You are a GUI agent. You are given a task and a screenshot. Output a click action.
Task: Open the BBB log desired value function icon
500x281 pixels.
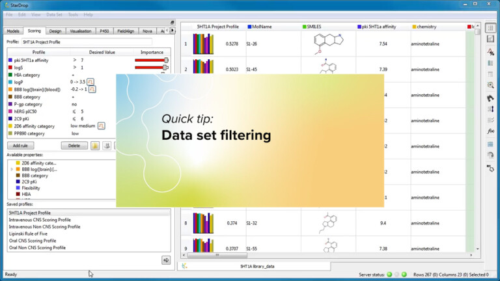(x=92, y=89)
